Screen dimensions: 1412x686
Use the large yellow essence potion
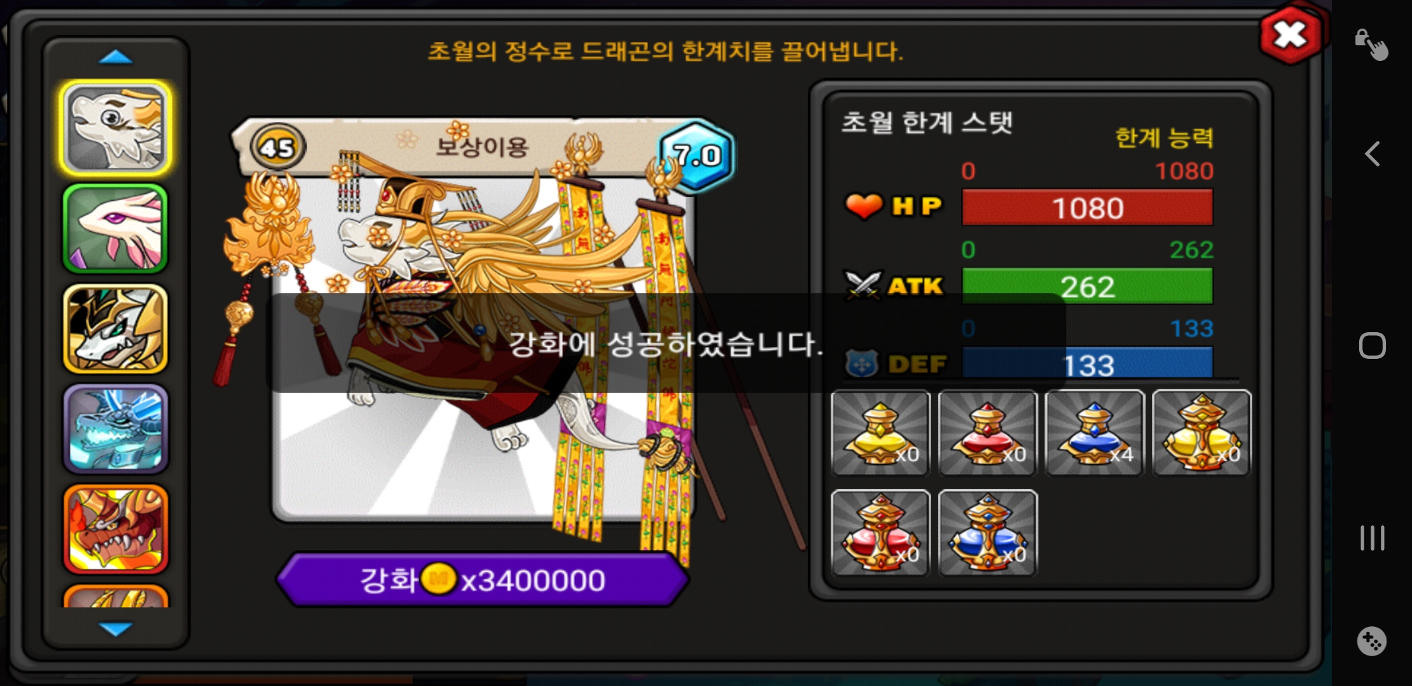click(1201, 433)
